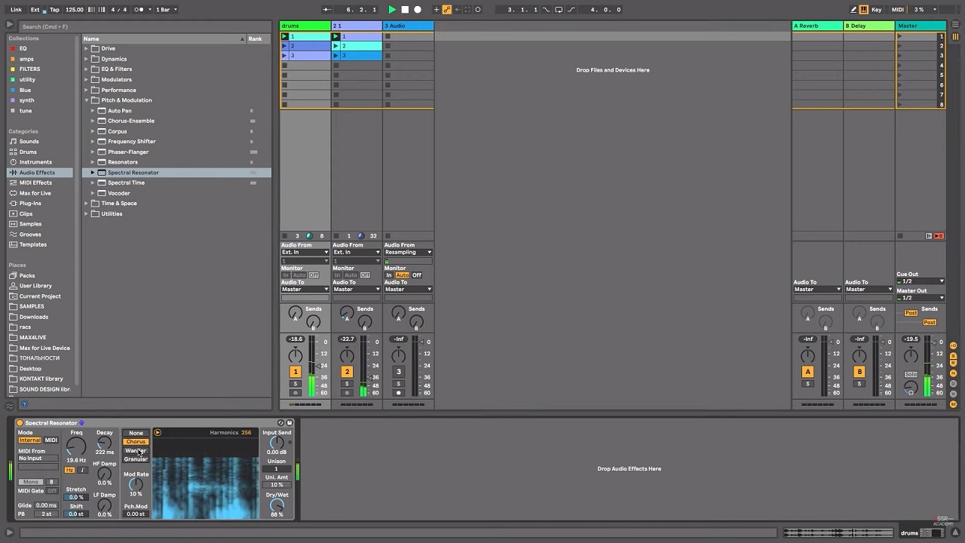Solo the drums track
965x543 pixels.
click(x=296, y=384)
